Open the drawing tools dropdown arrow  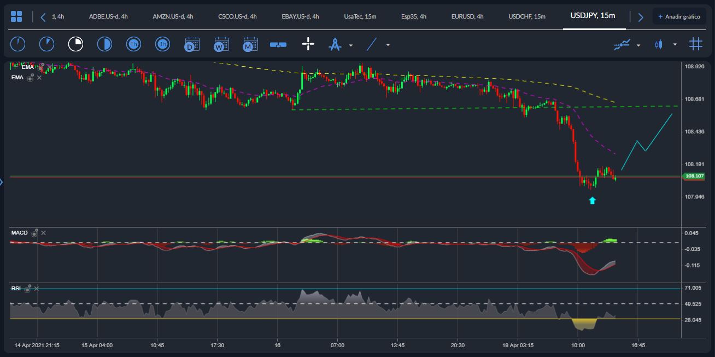pyautogui.click(x=350, y=46)
